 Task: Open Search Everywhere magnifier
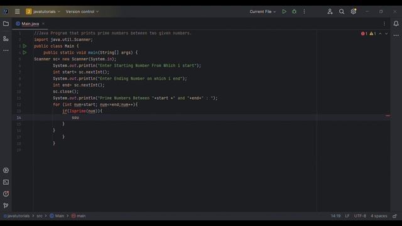coord(342,11)
